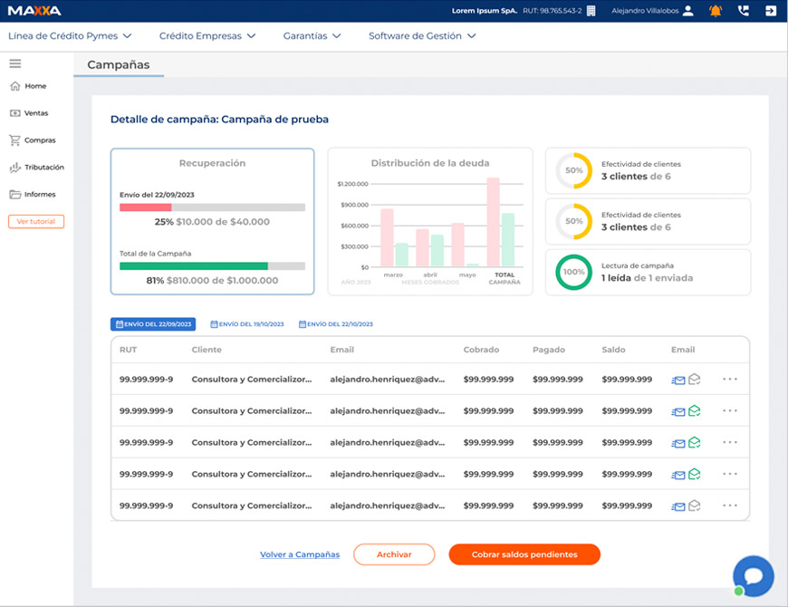This screenshot has width=788, height=607.
Task: Click the sent mail icon in first table row
Action: point(677,380)
